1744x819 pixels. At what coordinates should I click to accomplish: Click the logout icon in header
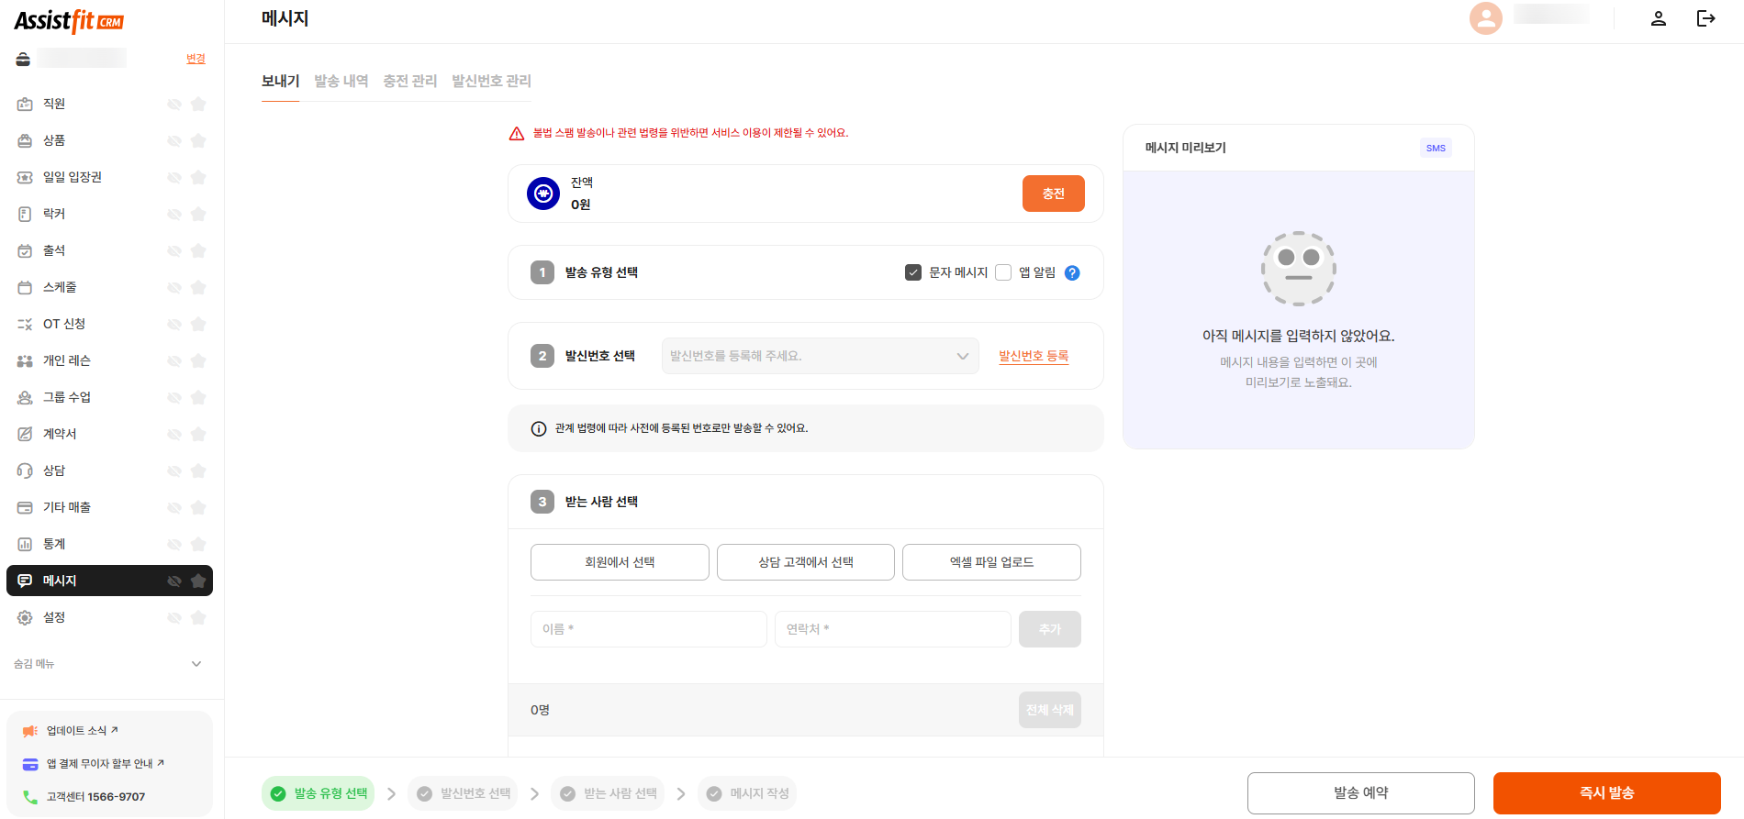coord(1705,18)
